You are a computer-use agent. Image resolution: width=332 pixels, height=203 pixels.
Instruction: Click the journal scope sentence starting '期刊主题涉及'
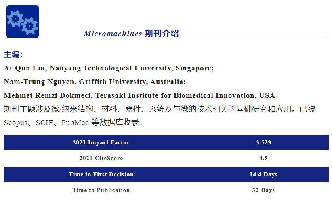(x=160, y=109)
